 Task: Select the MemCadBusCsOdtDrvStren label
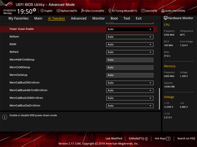(x=26, y=98)
